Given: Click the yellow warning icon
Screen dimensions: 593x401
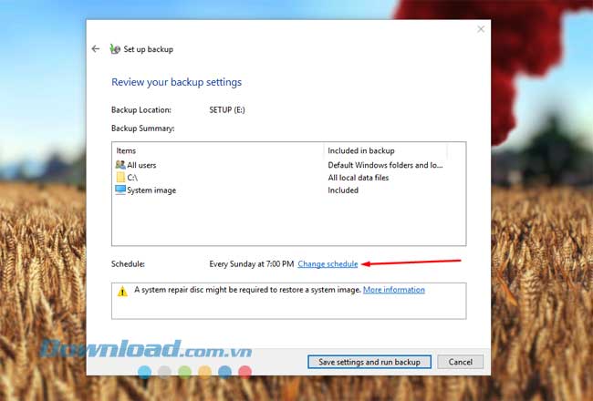Looking at the screenshot, I should click(122, 292).
